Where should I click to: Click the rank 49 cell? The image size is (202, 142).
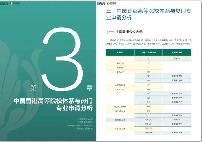click(x=149, y=89)
